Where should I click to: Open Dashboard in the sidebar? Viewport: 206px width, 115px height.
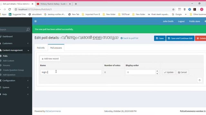tap(7, 36)
